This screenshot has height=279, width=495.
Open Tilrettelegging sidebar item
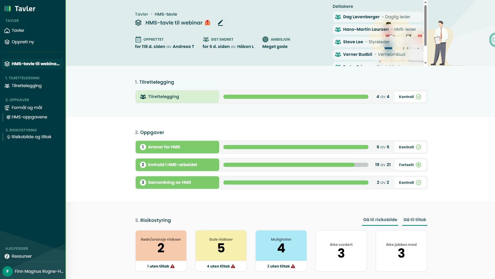[23, 86]
